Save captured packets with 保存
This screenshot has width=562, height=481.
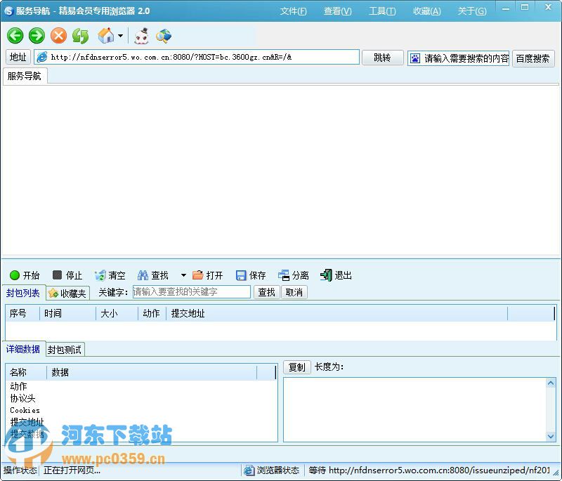pos(251,275)
